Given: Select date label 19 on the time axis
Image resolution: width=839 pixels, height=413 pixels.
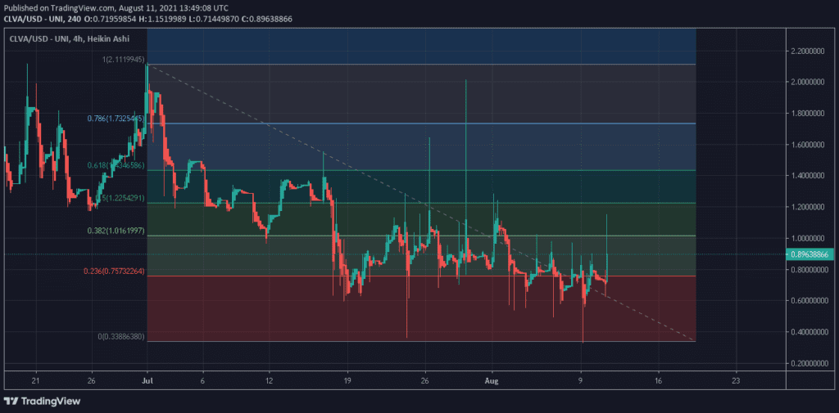Looking at the screenshot, I should [x=349, y=380].
